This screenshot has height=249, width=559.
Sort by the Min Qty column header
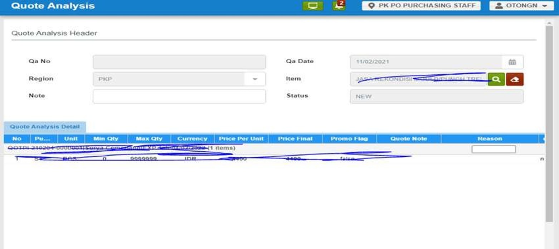(x=106, y=139)
